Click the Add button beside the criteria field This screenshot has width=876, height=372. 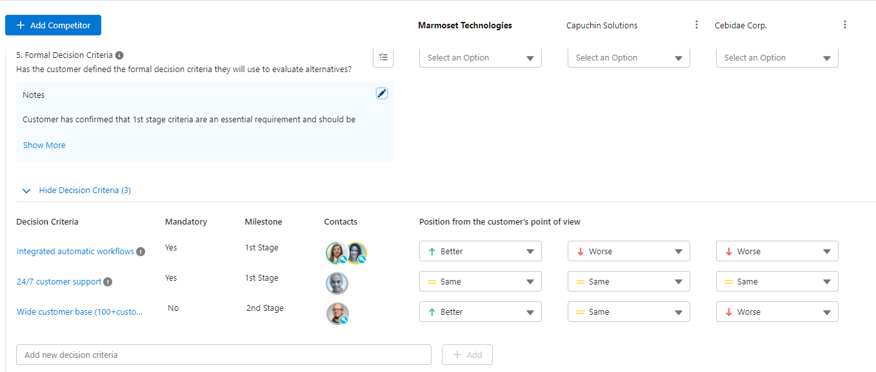[467, 355]
